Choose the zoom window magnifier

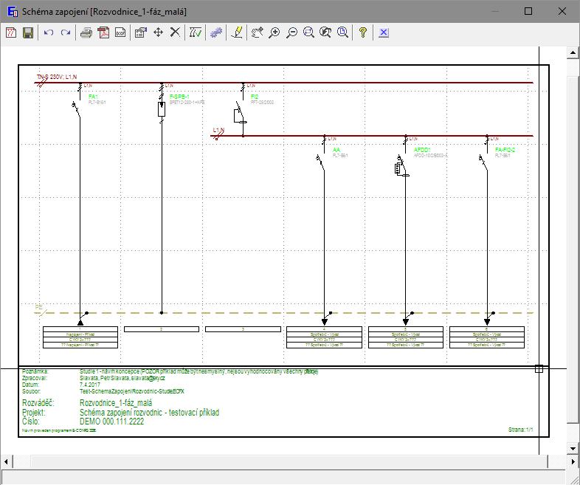click(x=308, y=32)
